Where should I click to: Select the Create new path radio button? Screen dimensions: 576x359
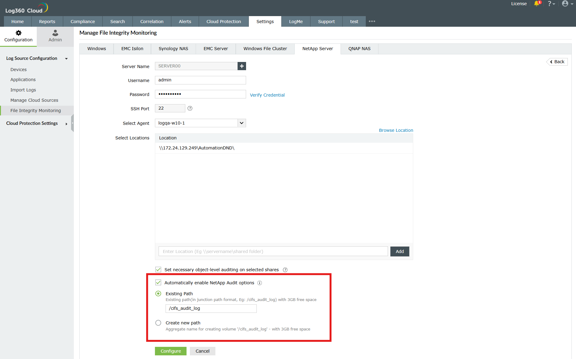pos(158,323)
